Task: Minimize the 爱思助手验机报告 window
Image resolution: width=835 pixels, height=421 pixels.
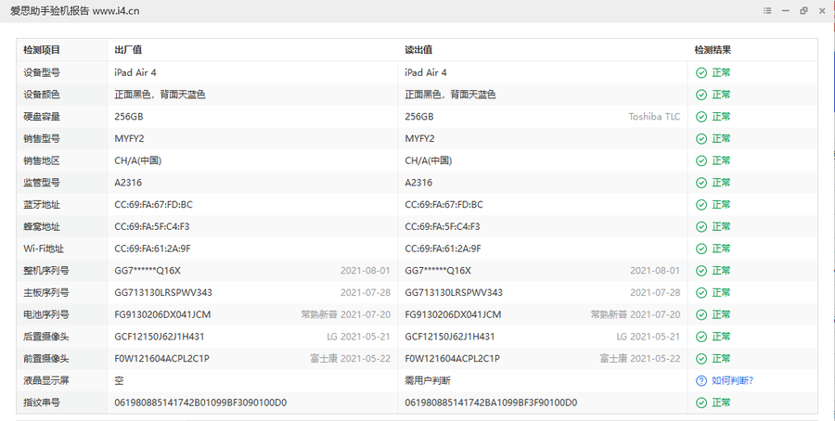Action: (x=786, y=10)
